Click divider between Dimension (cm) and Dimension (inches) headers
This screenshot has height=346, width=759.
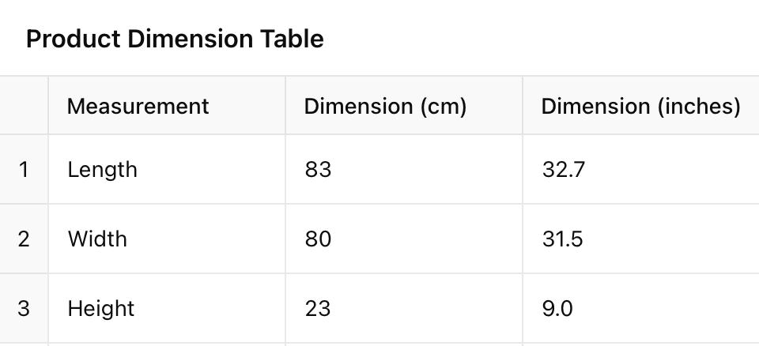tap(523, 106)
